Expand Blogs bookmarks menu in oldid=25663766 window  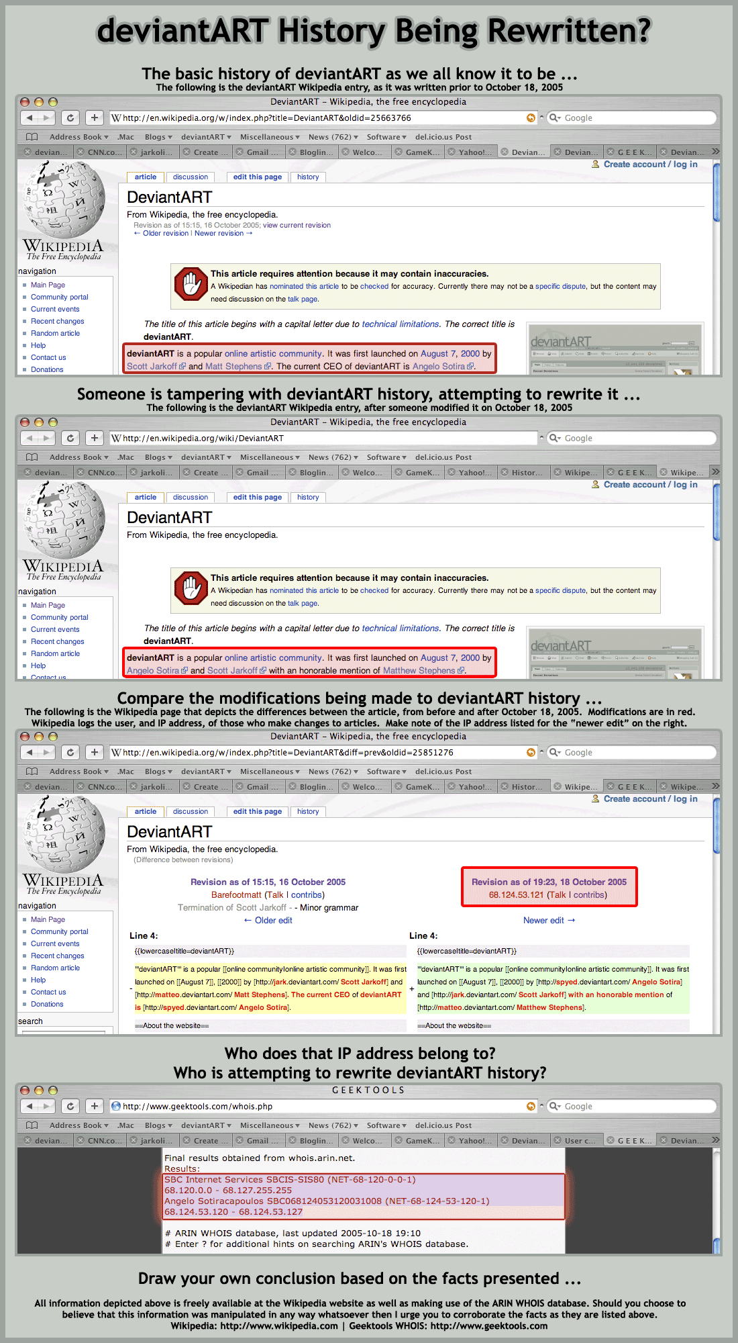(158, 137)
